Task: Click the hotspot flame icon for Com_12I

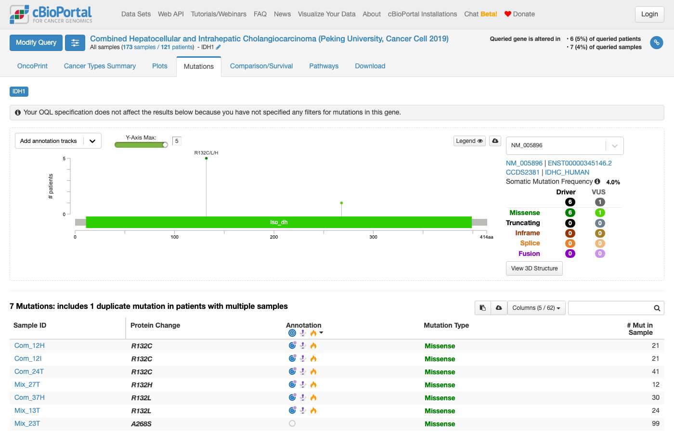Action: coord(313,358)
